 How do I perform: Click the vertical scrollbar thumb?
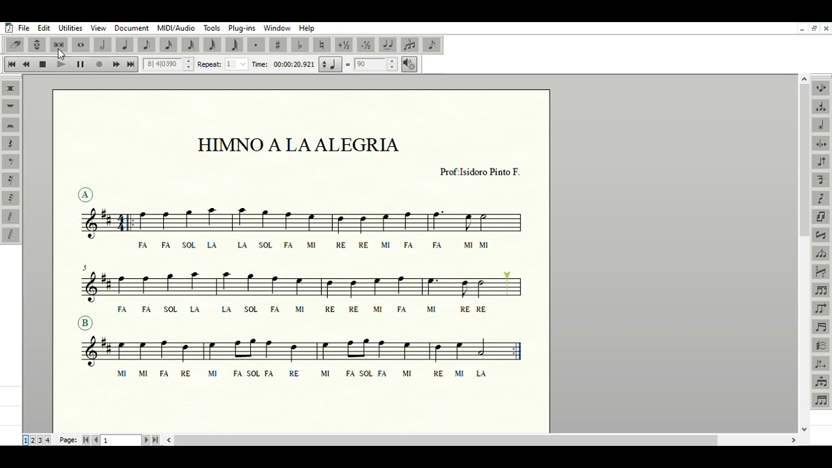coord(804,160)
